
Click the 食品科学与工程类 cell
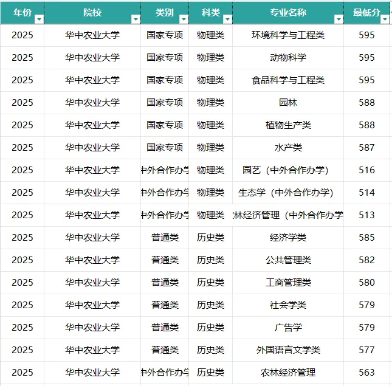[288, 80]
